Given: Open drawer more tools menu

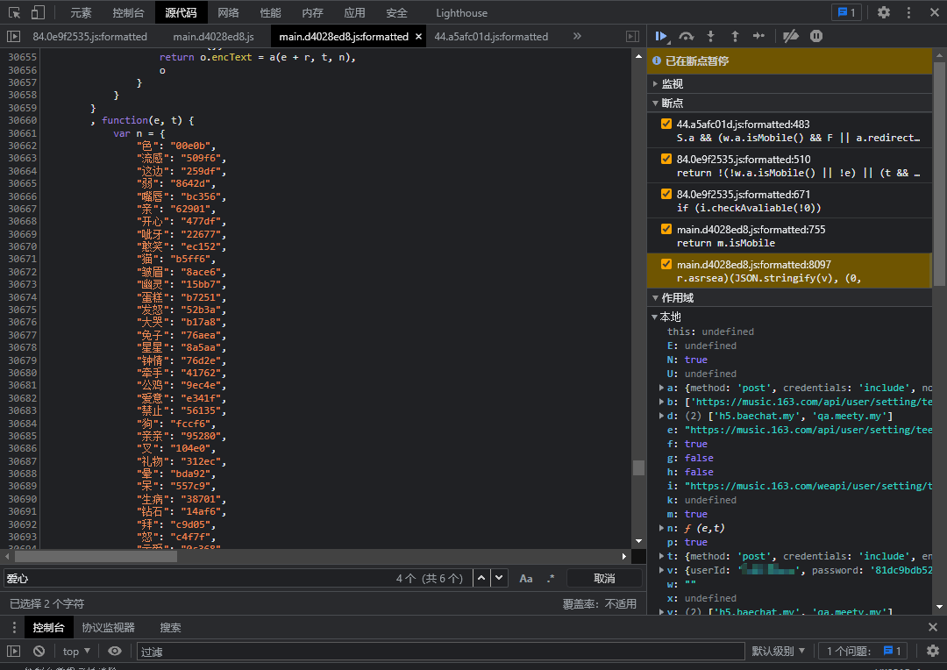Looking at the screenshot, I should click(14, 628).
